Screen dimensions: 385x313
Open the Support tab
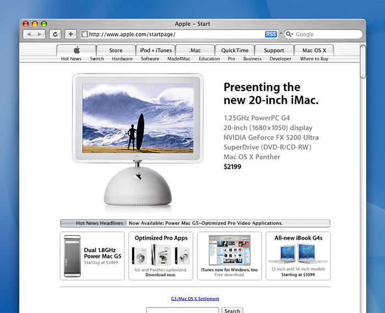(274, 51)
